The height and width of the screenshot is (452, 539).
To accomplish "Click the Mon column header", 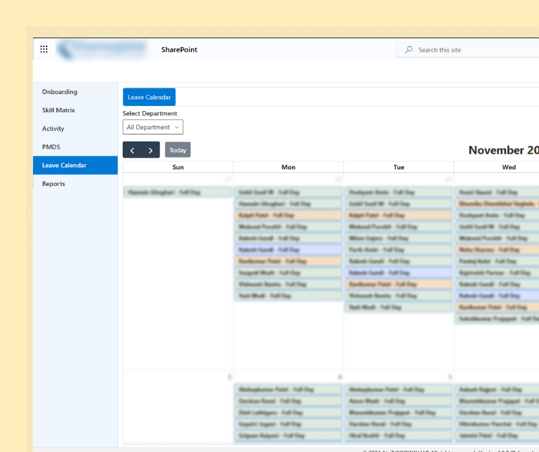I will click(289, 167).
